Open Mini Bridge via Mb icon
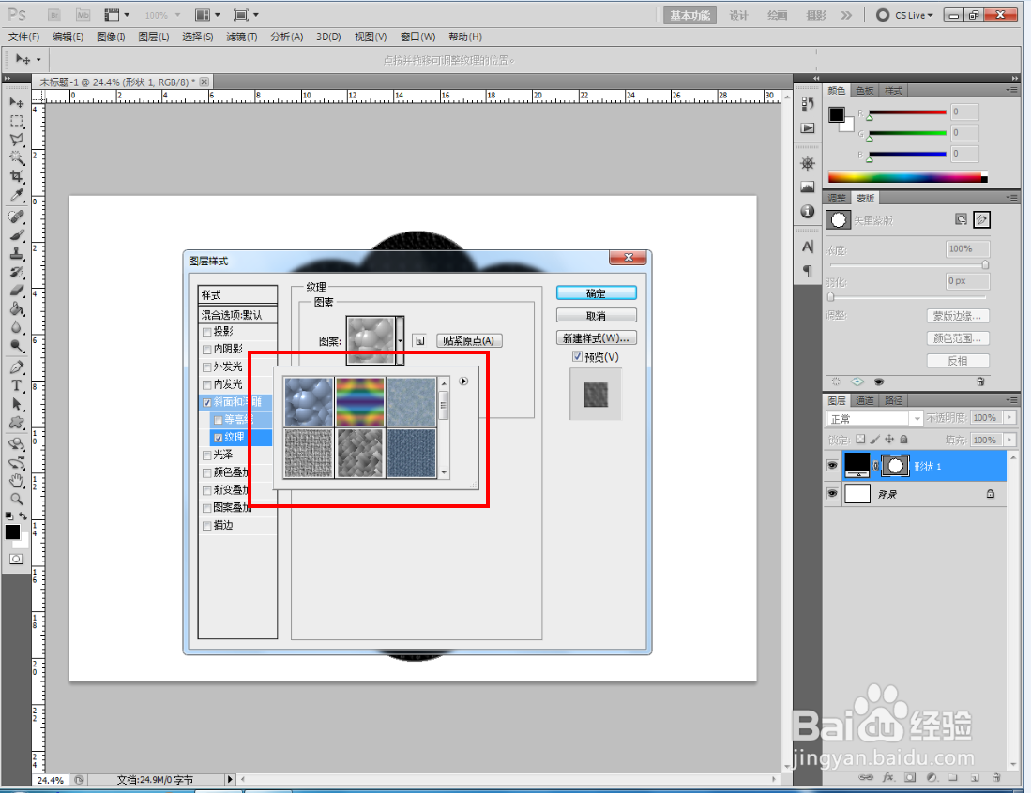Screen dimensions: 1031x793 tap(83, 14)
